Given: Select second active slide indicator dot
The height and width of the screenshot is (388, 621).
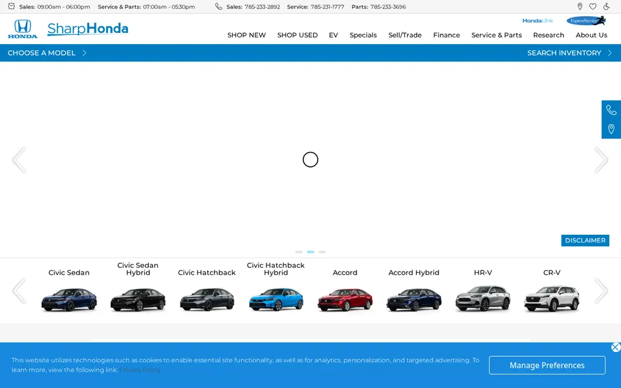Looking at the screenshot, I should [x=310, y=252].
